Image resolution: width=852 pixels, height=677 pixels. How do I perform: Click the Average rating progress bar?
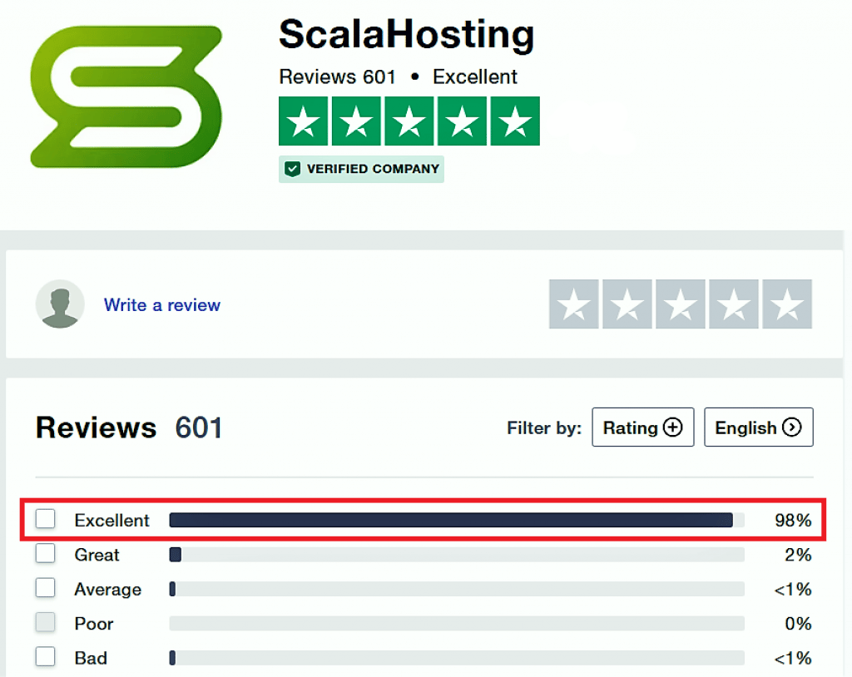(457, 589)
